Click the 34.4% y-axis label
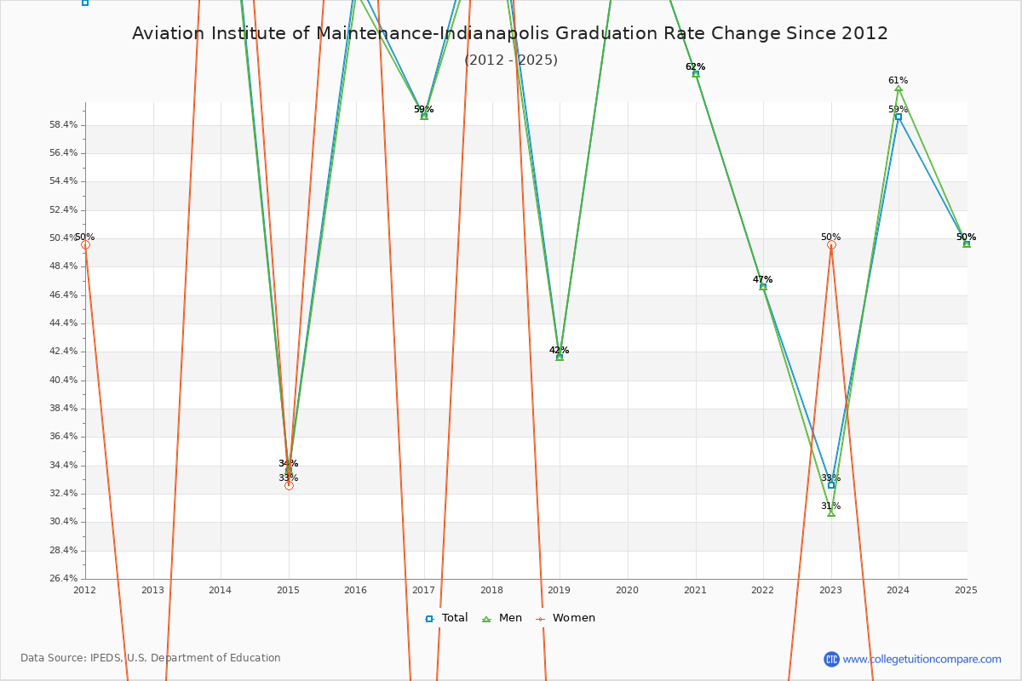This screenshot has height=681, width=1022. (x=65, y=466)
